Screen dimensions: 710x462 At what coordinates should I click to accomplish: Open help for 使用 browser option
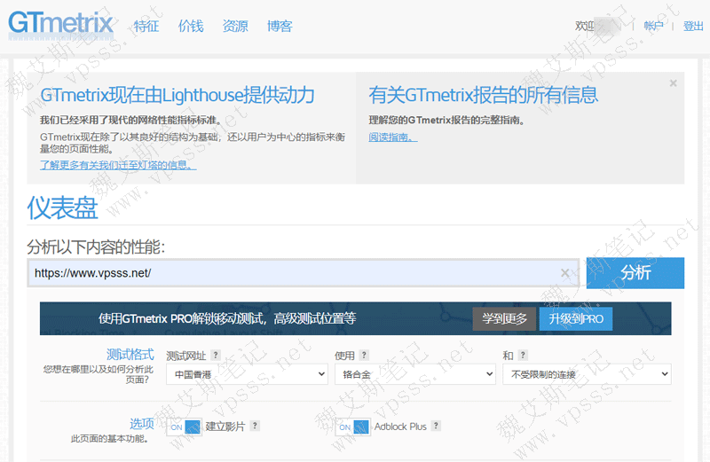coord(364,356)
